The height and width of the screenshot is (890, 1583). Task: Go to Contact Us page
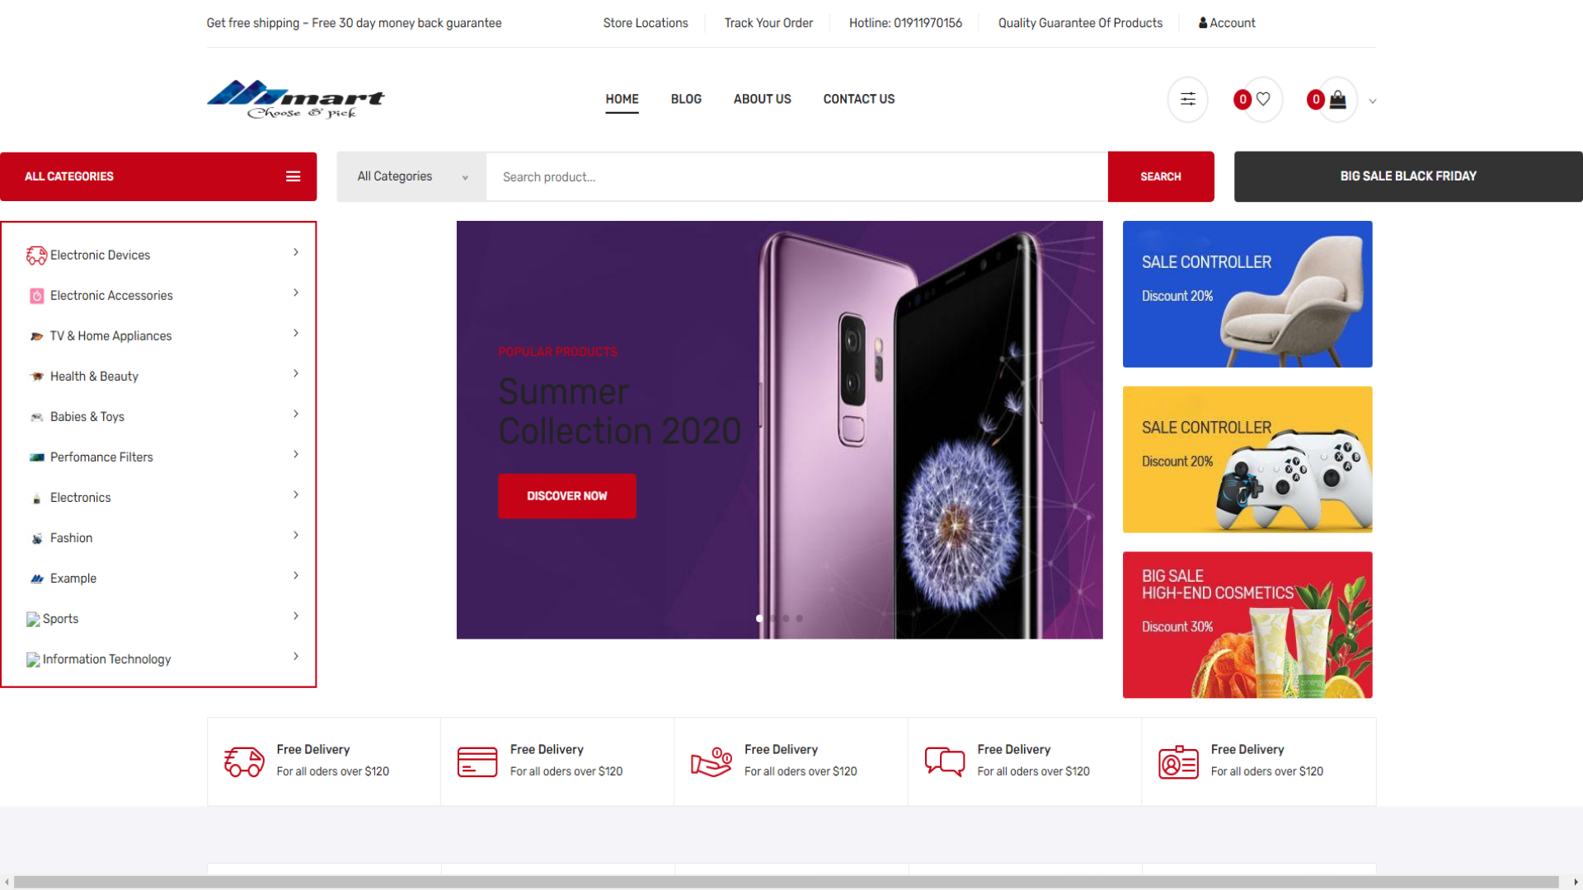[859, 99]
